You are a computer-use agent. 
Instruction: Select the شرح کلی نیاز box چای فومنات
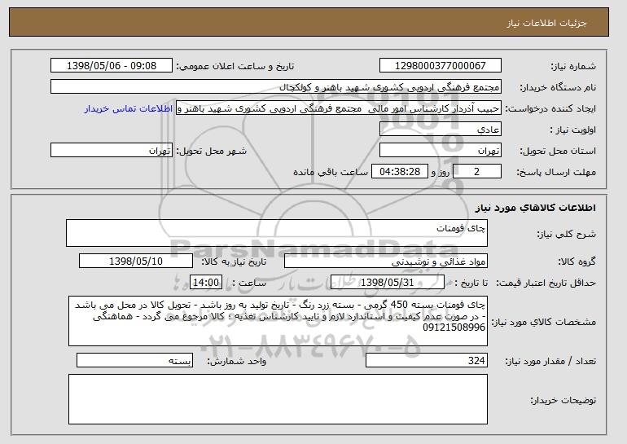(x=277, y=233)
